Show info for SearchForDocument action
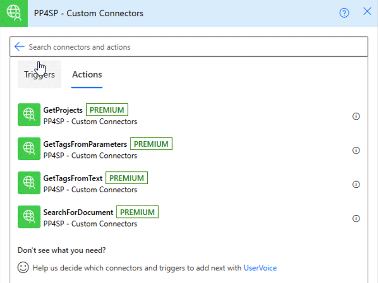Image resolution: width=378 pixels, height=283 pixels. click(356, 218)
